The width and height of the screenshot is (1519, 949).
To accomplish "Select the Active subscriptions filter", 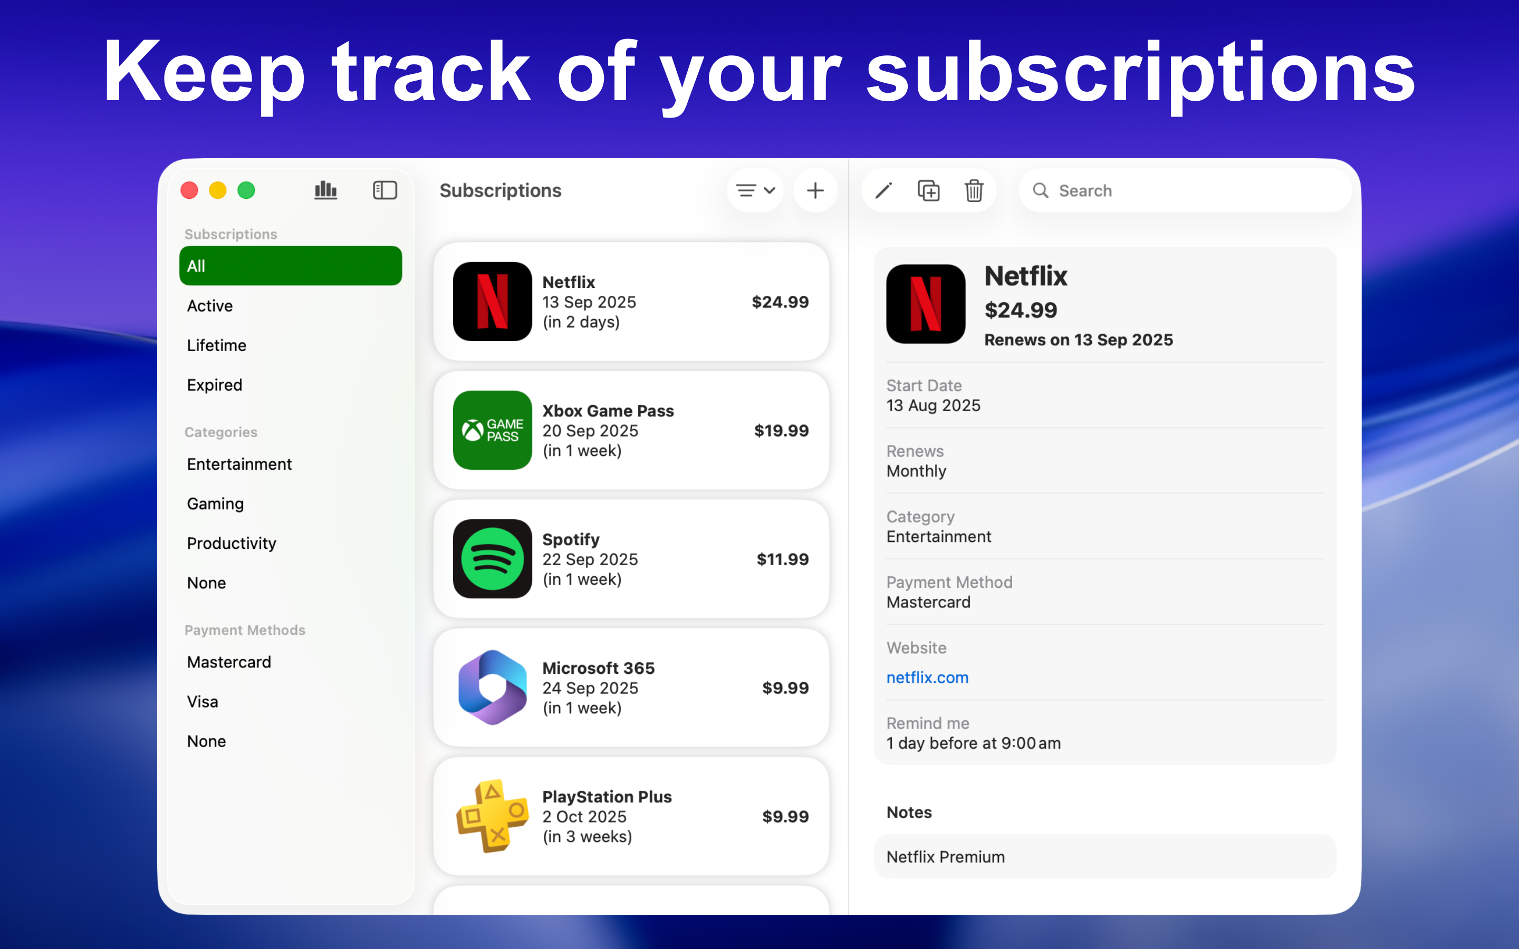I will point(210,306).
